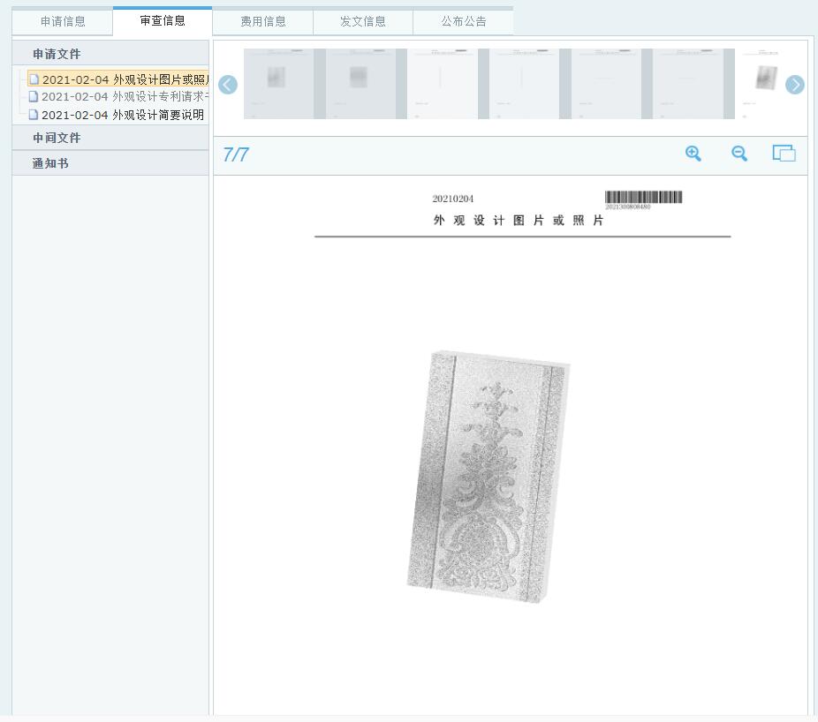Screen dimensions: 818x722
Task: Click the zoom in magnifier icon
Action: (x=693, y=154)
